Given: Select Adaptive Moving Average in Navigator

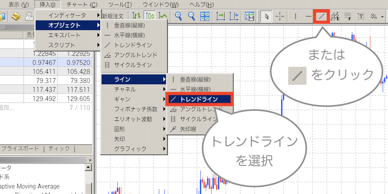Looking at the screenshot, I should point(30,186).
